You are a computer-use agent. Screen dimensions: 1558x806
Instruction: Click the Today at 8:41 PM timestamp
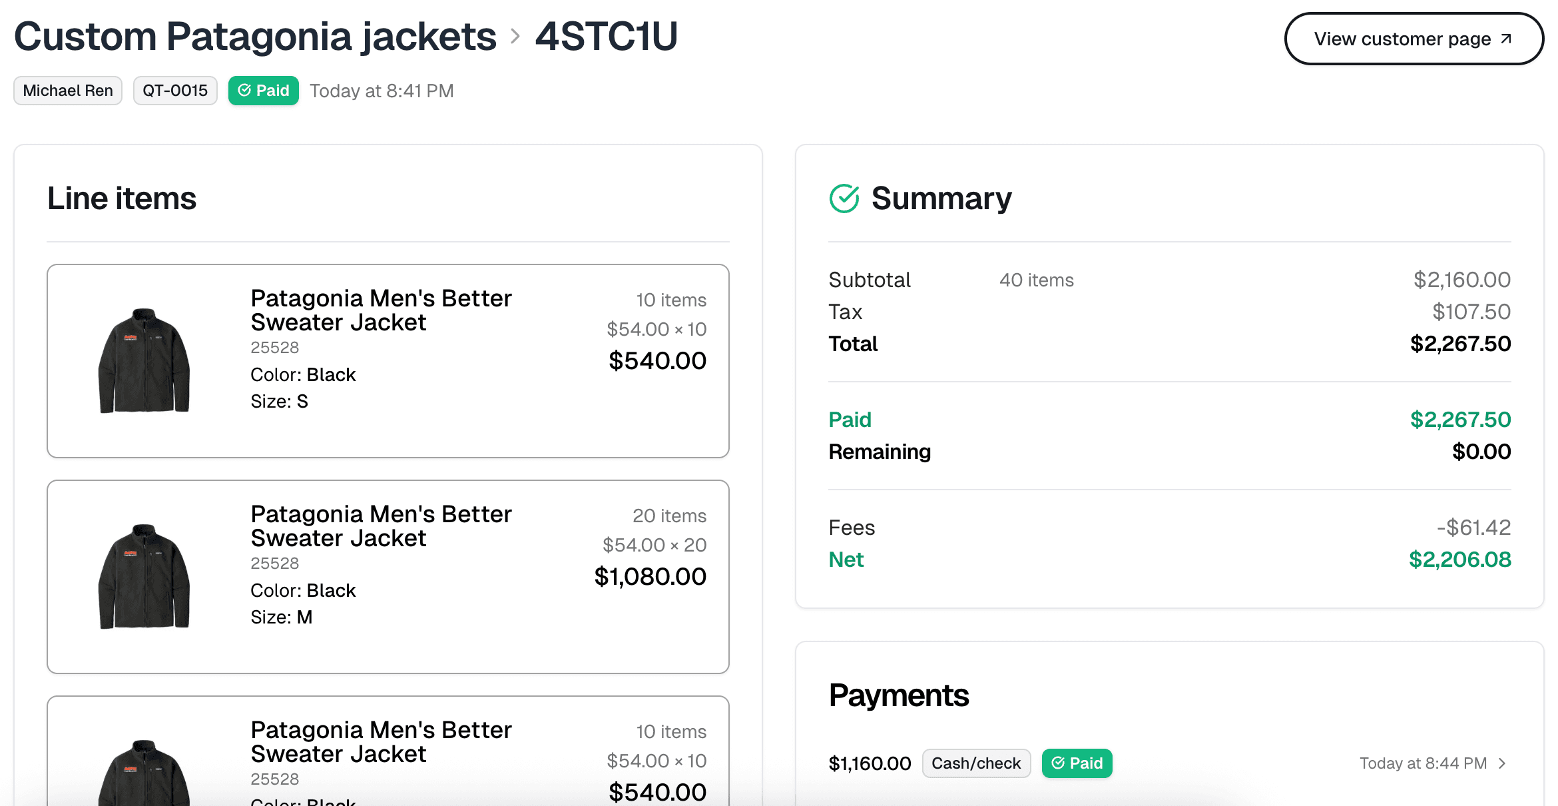point(381,90)
